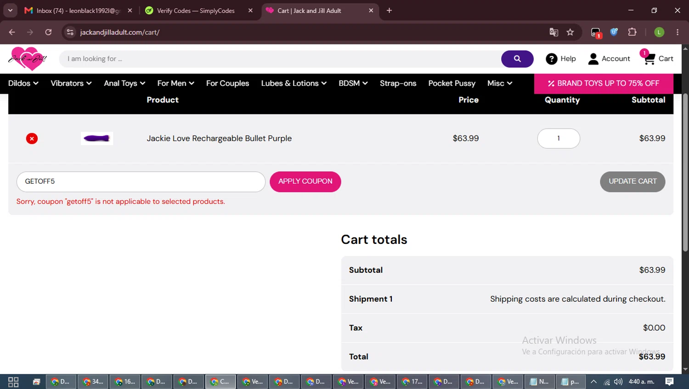The width and height of the screenshot is (689, 389).
Task: Click the purple search magnifier button
Action: tap(517, 59)
